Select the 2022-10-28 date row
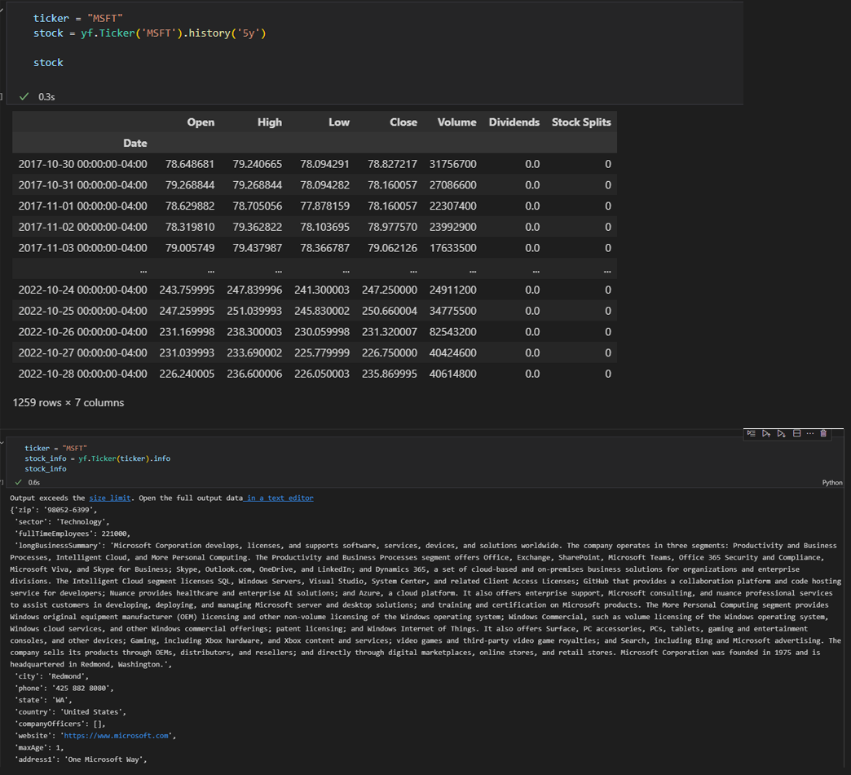This screenshot has width=851, height=775. 82,374
